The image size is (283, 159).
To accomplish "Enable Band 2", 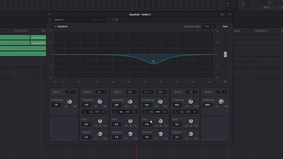I will (87, 92).
